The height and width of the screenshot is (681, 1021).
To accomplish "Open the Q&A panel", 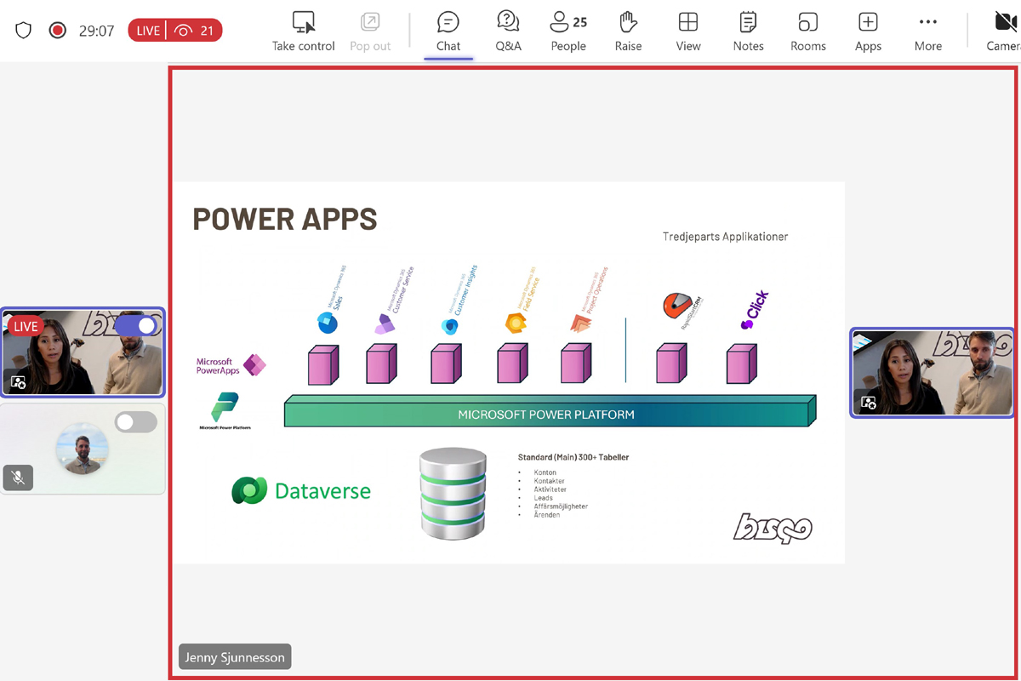I will (508, 31).
